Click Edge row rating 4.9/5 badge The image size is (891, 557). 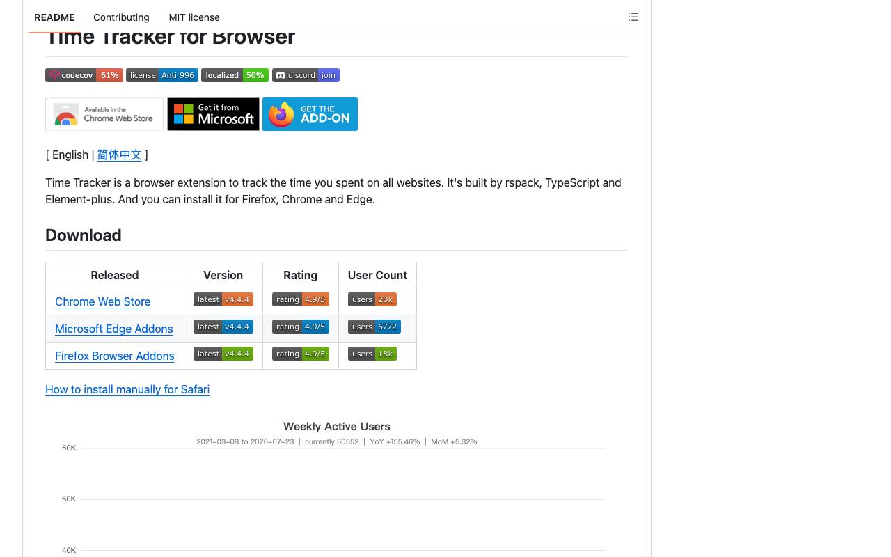pyautogui.click(x=301, y=327)
